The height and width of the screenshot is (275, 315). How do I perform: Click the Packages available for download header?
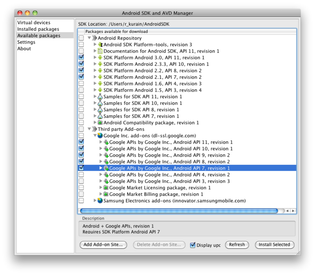coord(117,32)
